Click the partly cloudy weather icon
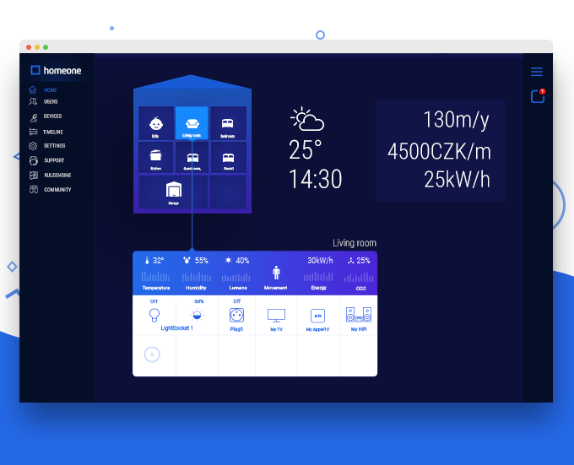Image resolution: width=574 pixels, height=465 pixels. click(x=307, y=119)
